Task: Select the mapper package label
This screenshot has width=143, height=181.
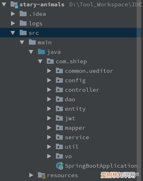Action: (75, 128)
